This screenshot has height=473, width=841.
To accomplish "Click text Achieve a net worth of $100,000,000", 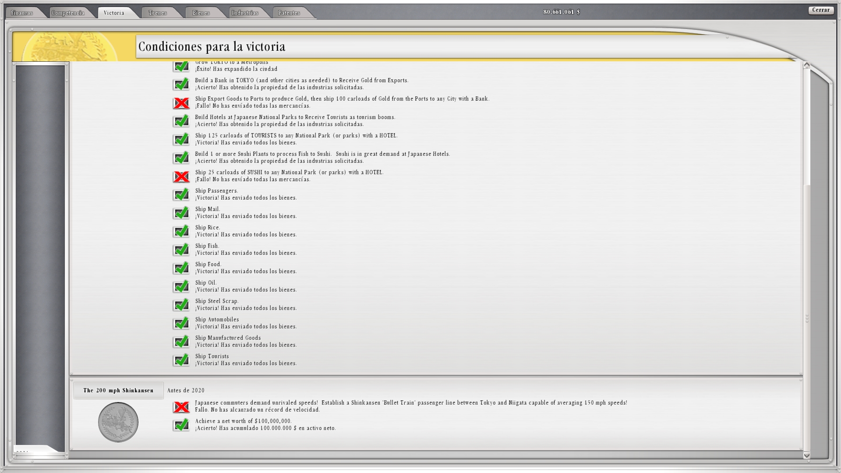I will pos(243,421).
